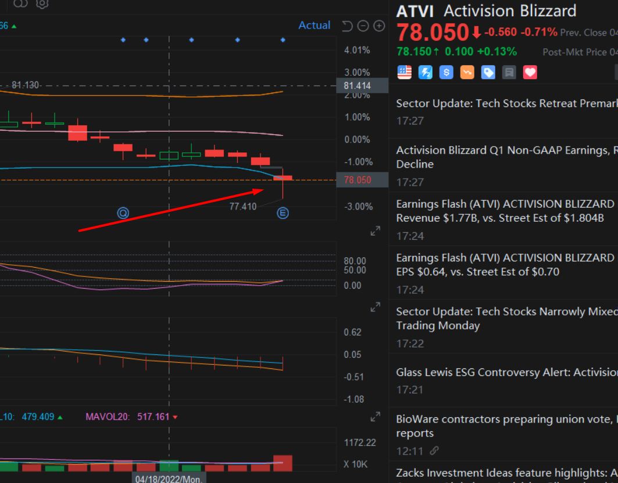
Task: Click the ATVI ticker symbol
Action: click(x=415, y=12)
